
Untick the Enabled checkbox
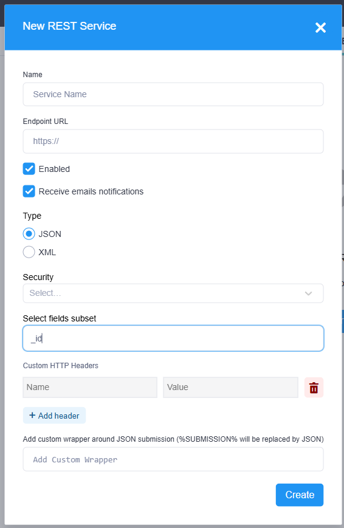tap(29, 169)
